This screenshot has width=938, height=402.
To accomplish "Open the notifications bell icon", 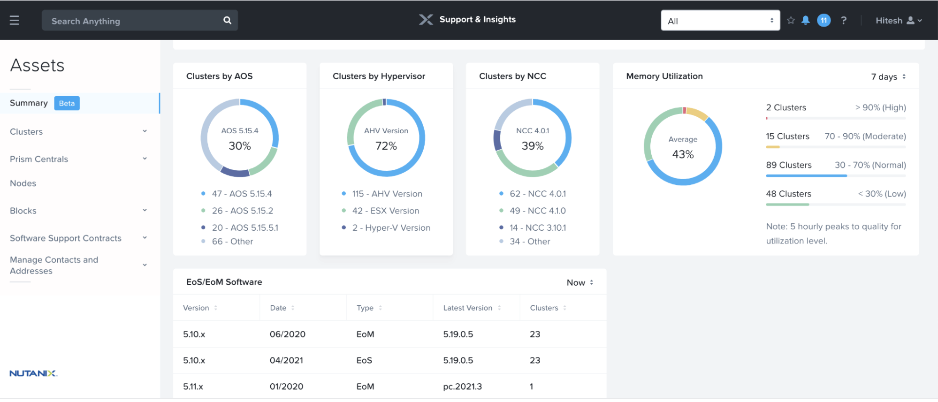I will [x=806, y=20].
